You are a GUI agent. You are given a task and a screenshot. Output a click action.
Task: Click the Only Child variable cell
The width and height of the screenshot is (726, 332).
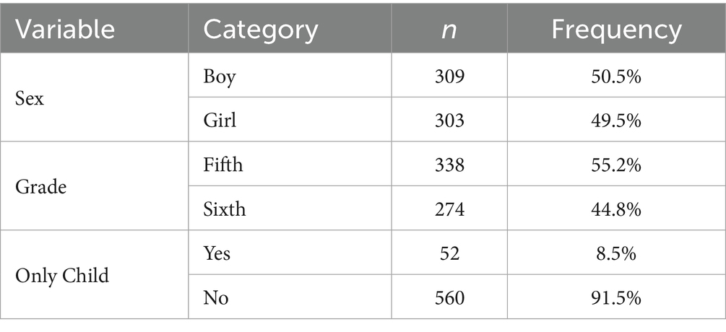tap(62, 275)
